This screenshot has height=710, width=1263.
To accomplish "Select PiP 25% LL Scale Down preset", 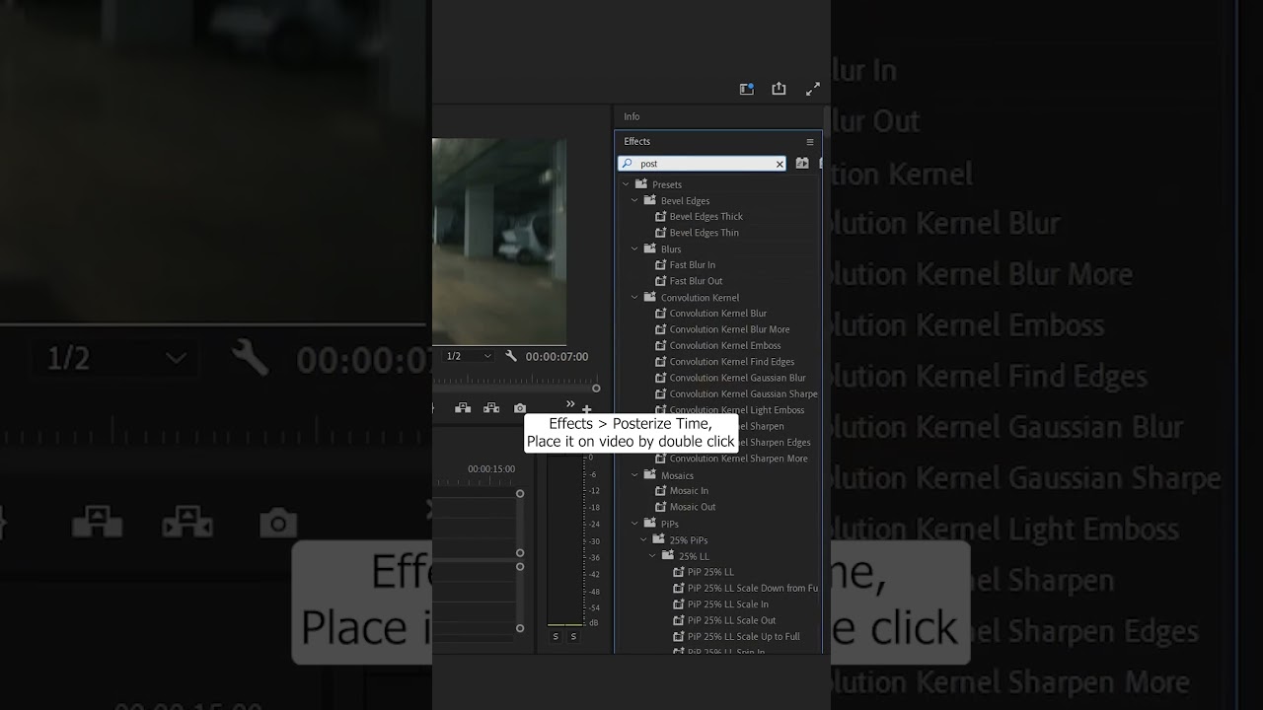I will click(x=752, y=589).
